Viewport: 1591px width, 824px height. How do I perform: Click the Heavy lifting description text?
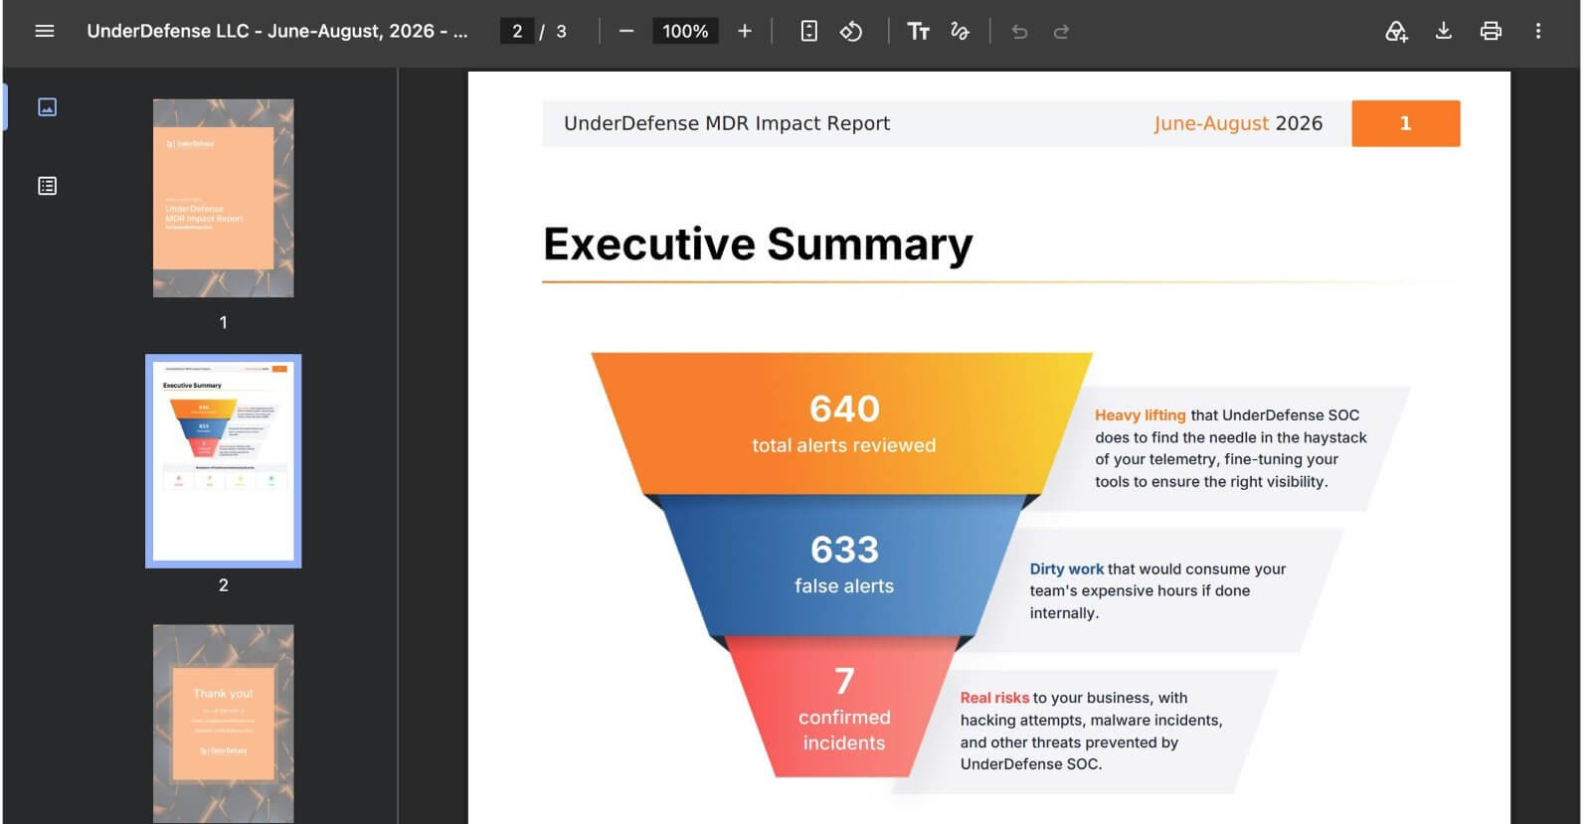(x=1231, y=448)
